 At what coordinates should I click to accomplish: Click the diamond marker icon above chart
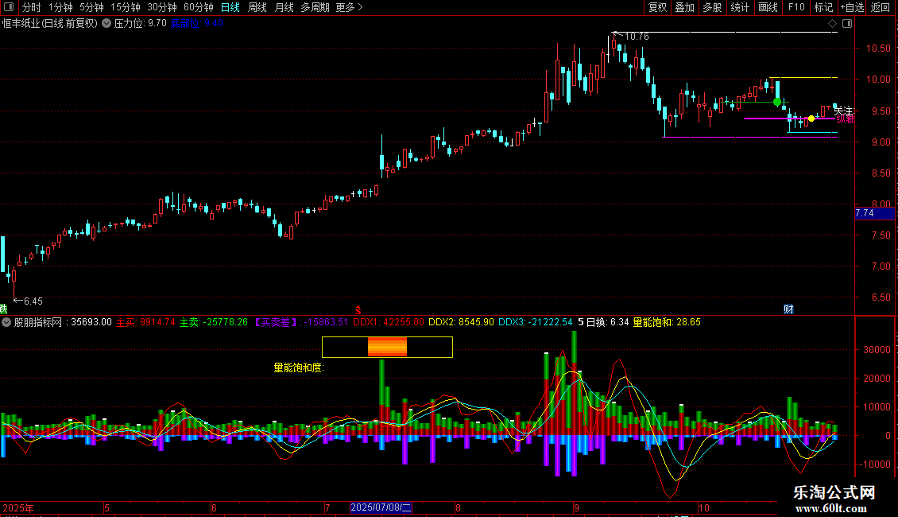click(x=832, y=24)
